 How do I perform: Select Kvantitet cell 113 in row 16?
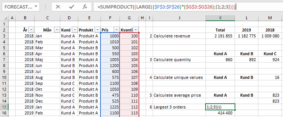click(x=129, y=113)
